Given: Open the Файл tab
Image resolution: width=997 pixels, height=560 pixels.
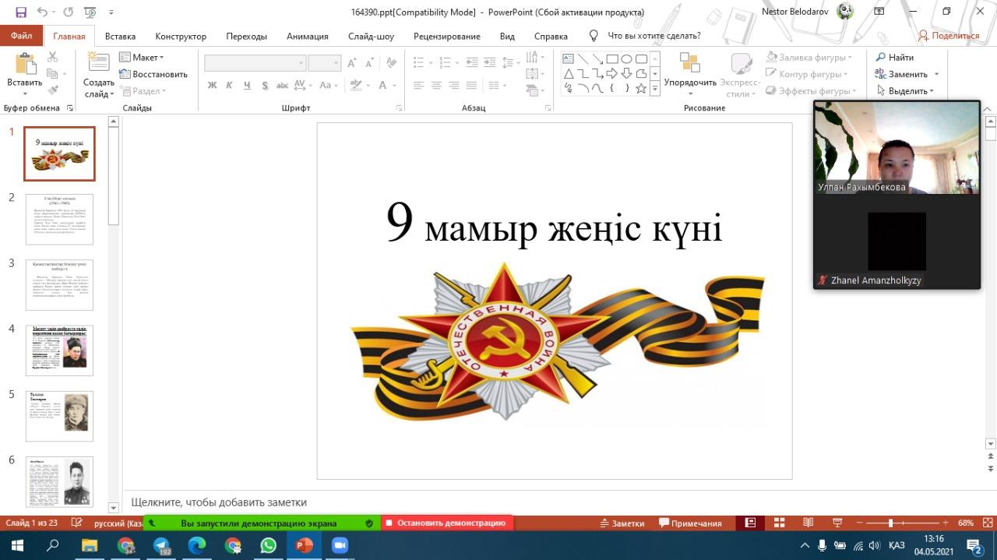Looking at the screenshot, I should coord(21,36).
